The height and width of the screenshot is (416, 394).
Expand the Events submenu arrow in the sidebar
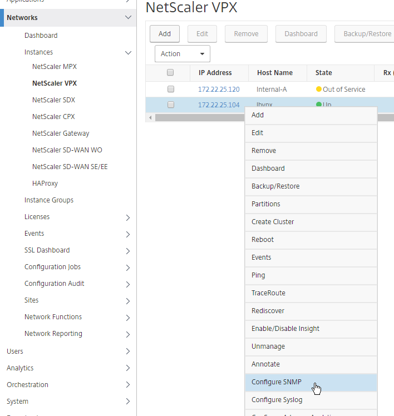point(127,234)
